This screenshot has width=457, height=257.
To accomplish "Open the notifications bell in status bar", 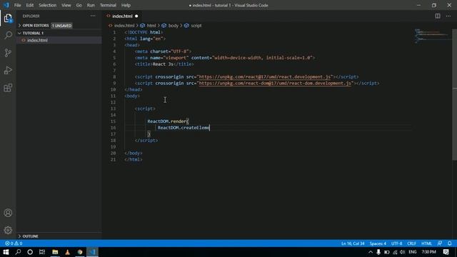I will 449,243.
